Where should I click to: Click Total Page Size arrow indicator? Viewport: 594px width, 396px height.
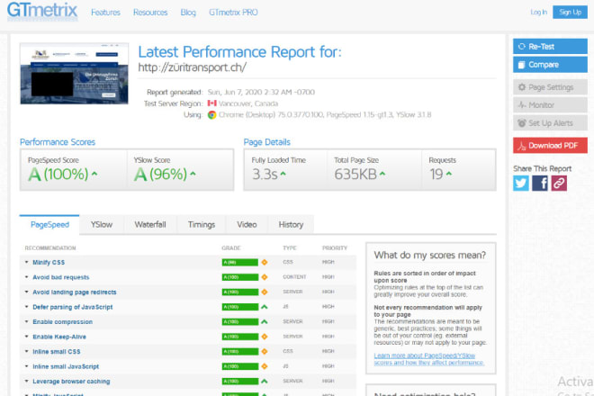(382, 174)
